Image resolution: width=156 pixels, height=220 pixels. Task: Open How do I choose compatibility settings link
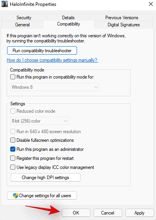click(52, 60)
